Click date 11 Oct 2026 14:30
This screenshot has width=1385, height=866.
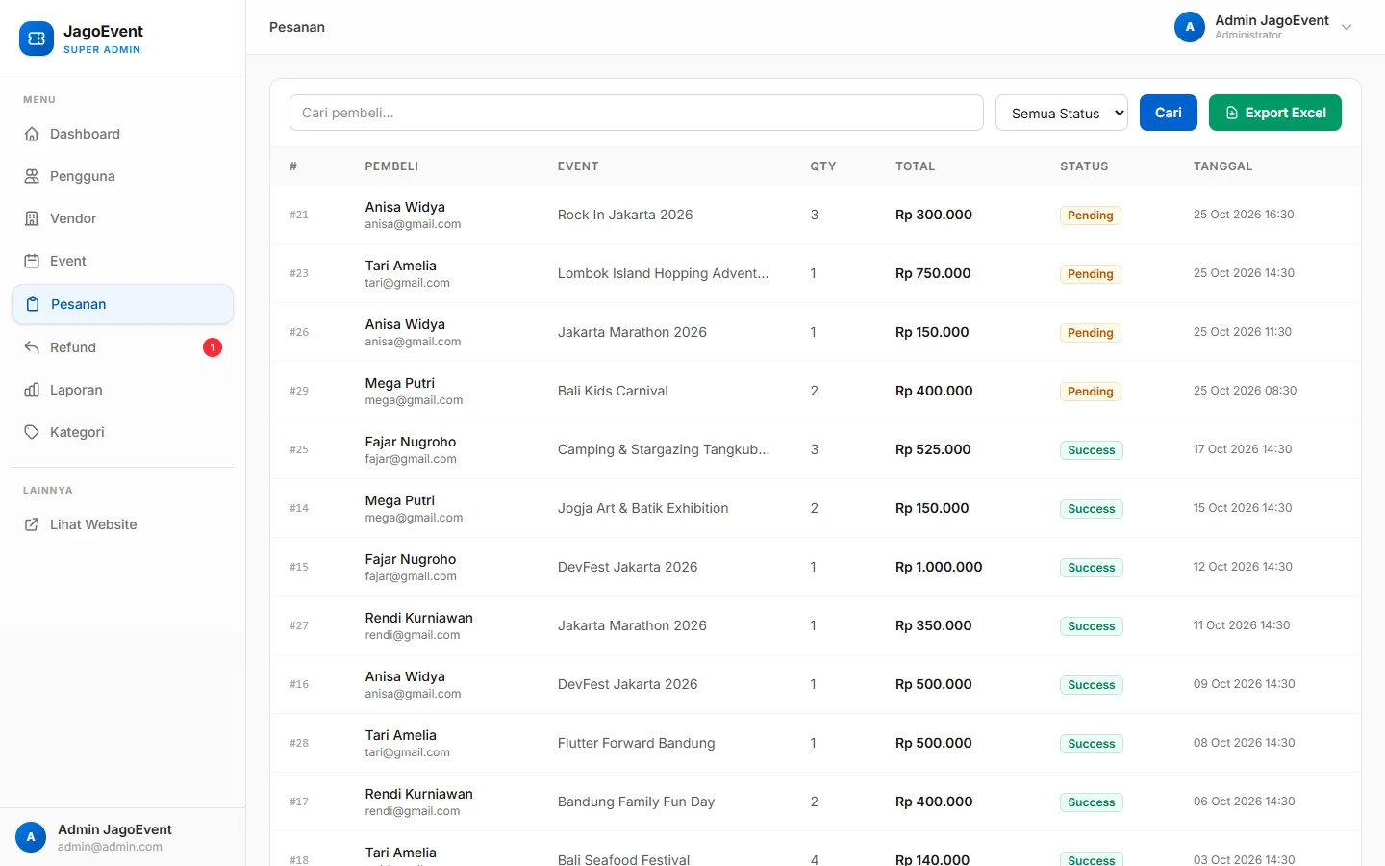click(x=1242, y=625)
